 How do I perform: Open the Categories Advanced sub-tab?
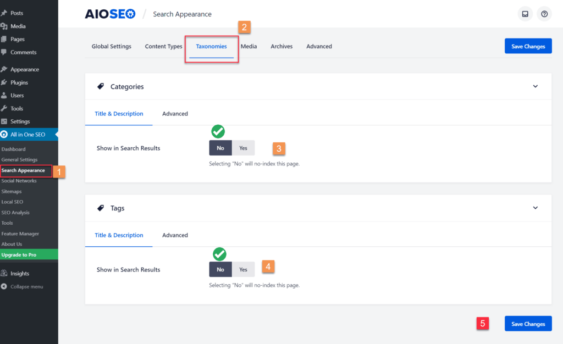point(175,114)
